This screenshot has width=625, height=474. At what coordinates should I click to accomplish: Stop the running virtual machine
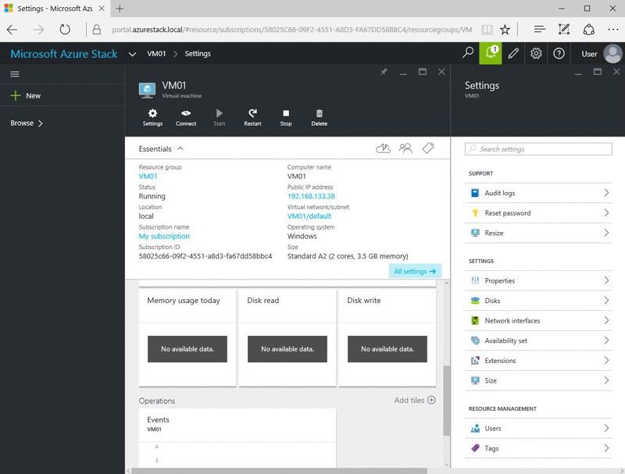coord(285,118)
